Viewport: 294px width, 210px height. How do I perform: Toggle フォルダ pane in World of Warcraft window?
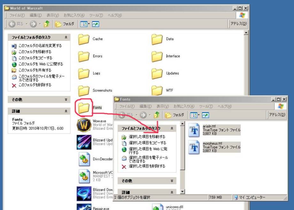[65, 24]
